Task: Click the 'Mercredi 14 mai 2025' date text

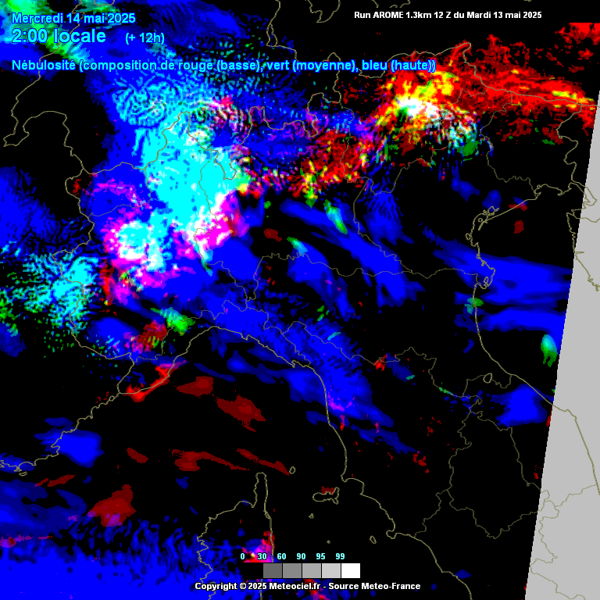Action: [x=73, y=18]
